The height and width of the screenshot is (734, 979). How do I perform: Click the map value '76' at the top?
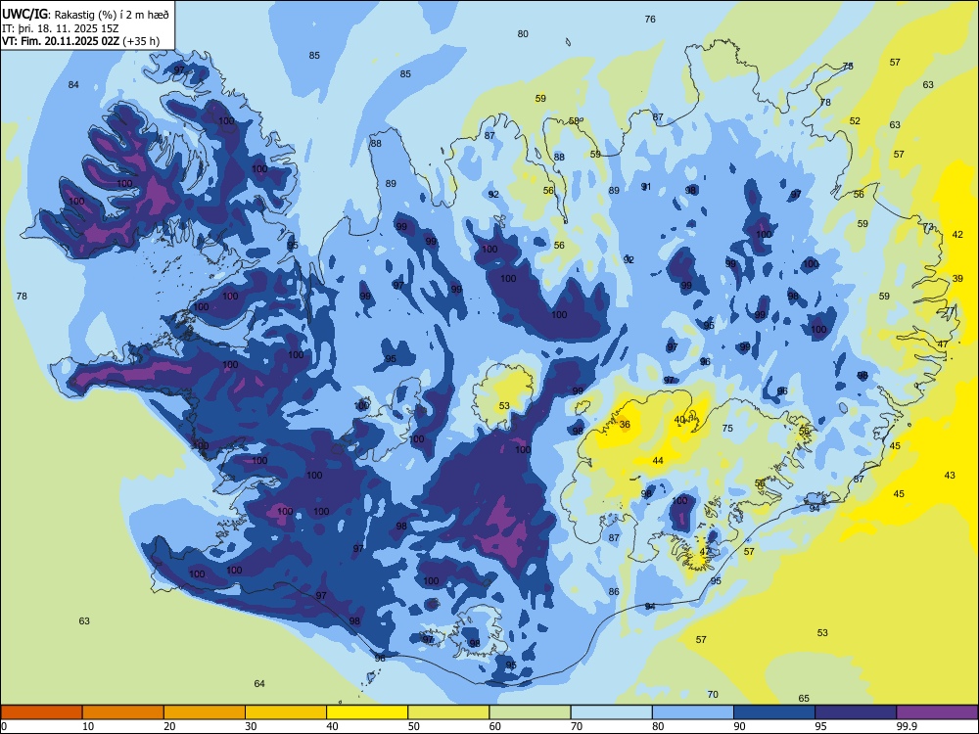tap(650, 20)
